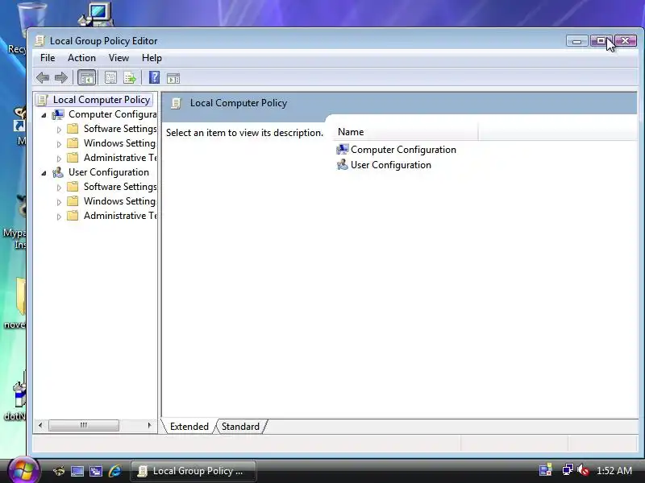
Task: Click the title bar policy editor icon
Action: click(40, 41)
